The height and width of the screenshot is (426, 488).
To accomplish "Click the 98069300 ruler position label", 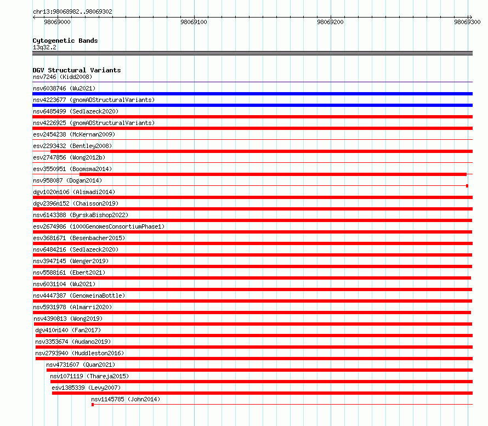I will pyautogui.click(x=467, y=22).
